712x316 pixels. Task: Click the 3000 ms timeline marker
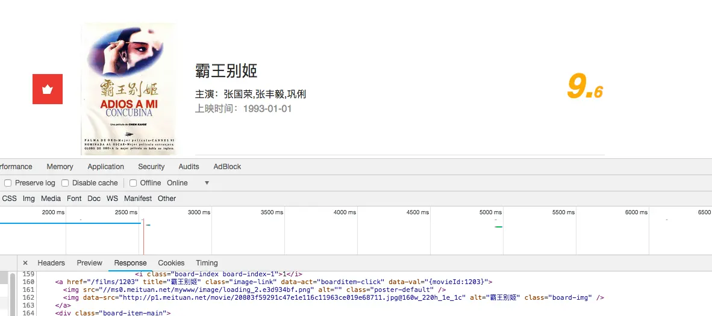click(x=199, y=212)
